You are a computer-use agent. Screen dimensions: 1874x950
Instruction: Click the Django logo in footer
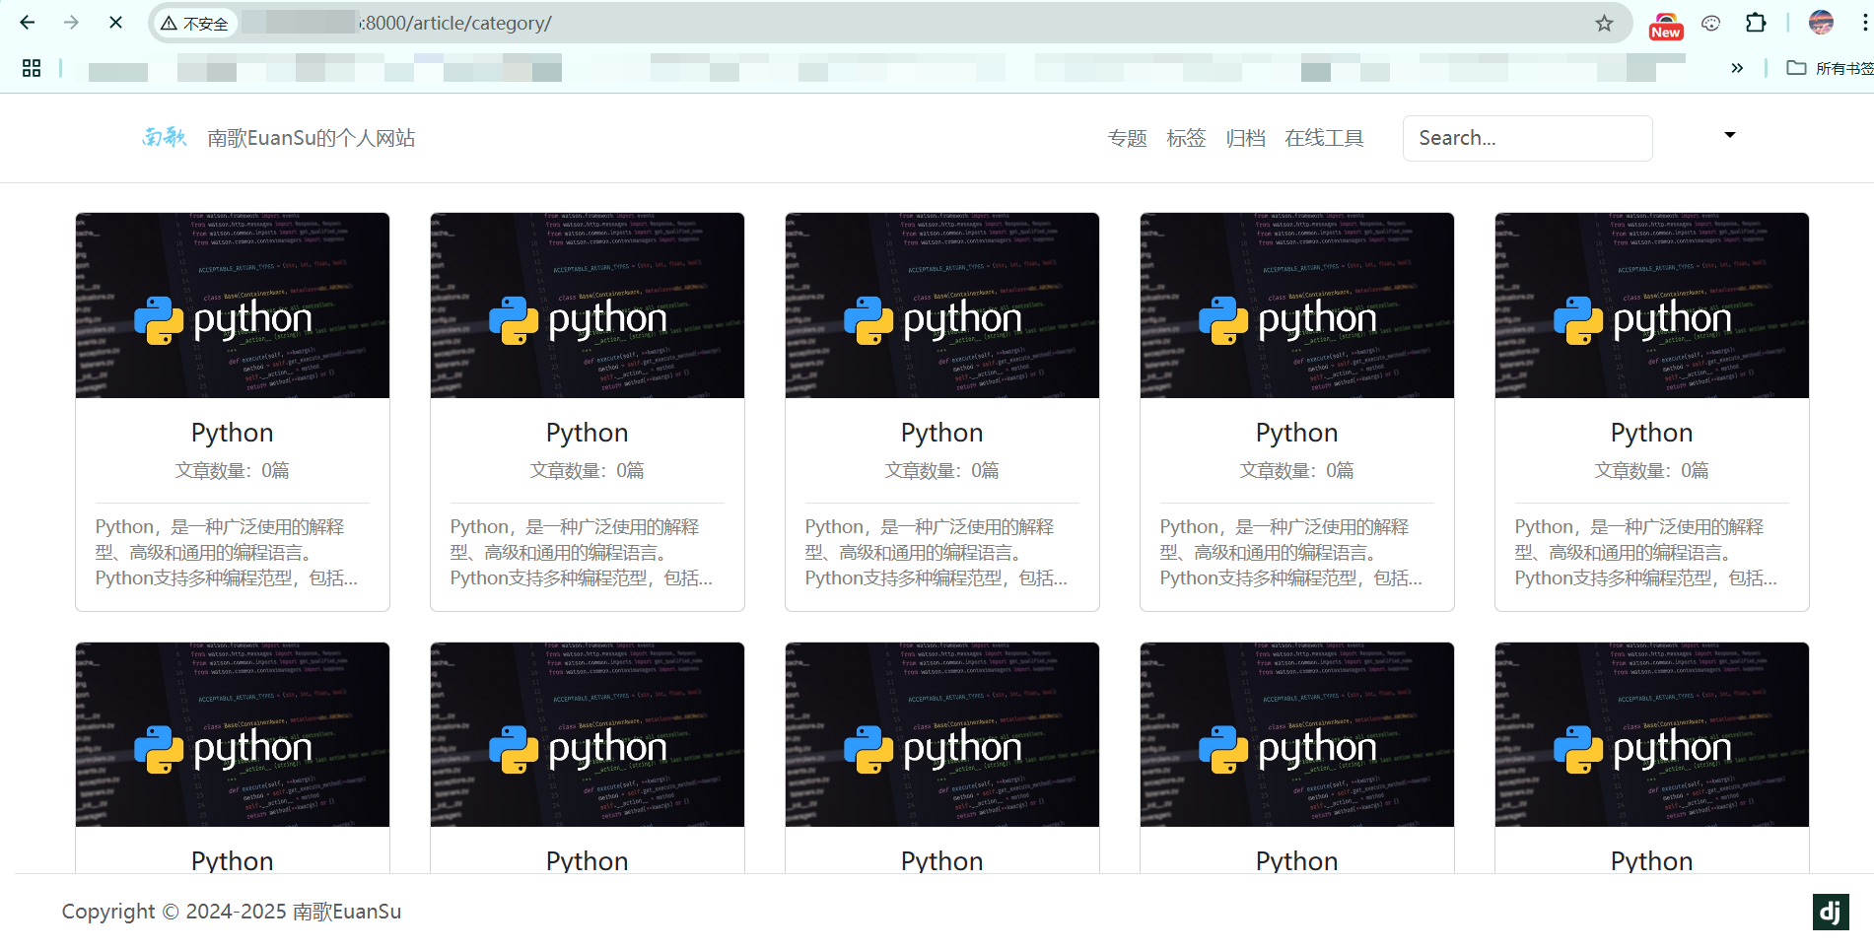pyautogui.click(x=1830, y=912)
